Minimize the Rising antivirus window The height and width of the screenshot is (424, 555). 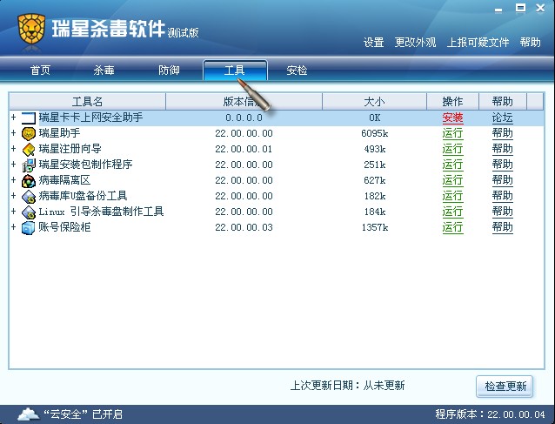tap(498, 9)
